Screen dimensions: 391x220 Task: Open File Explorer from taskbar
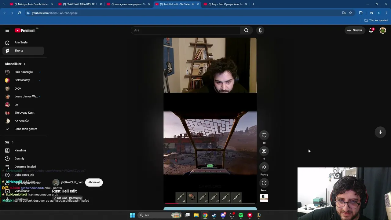(196, 215)
